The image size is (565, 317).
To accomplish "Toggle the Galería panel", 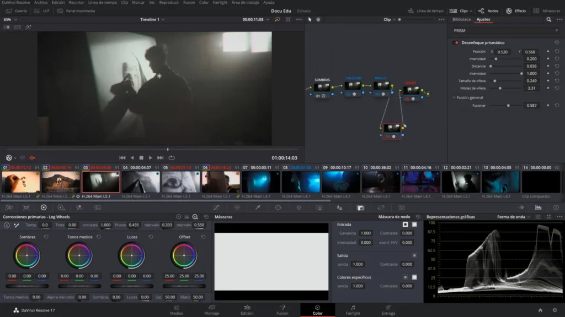I will 16,10.
